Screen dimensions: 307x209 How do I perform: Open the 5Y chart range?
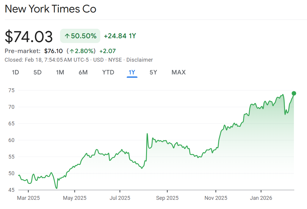[x=153, y=72]
